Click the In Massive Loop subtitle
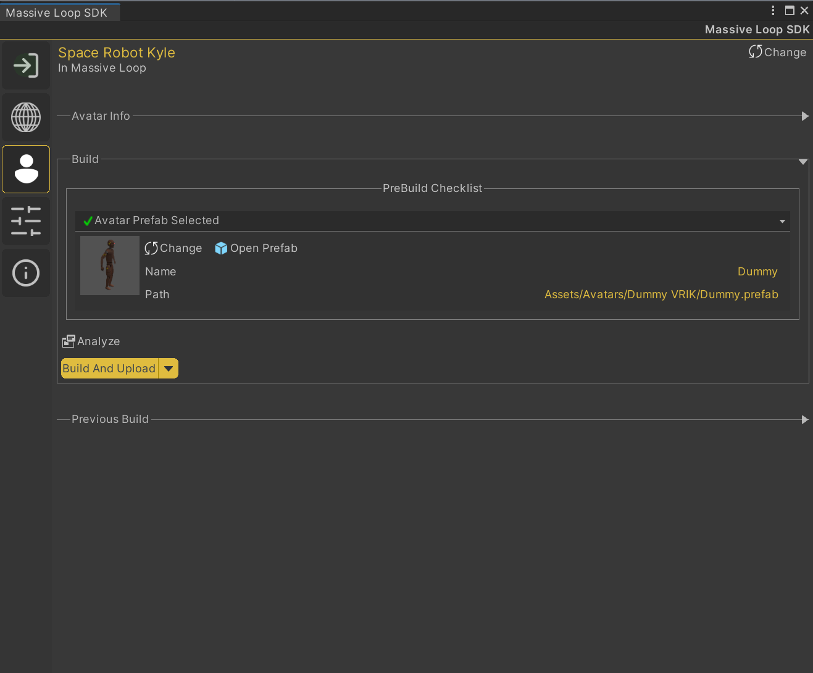 pos(102,68)
